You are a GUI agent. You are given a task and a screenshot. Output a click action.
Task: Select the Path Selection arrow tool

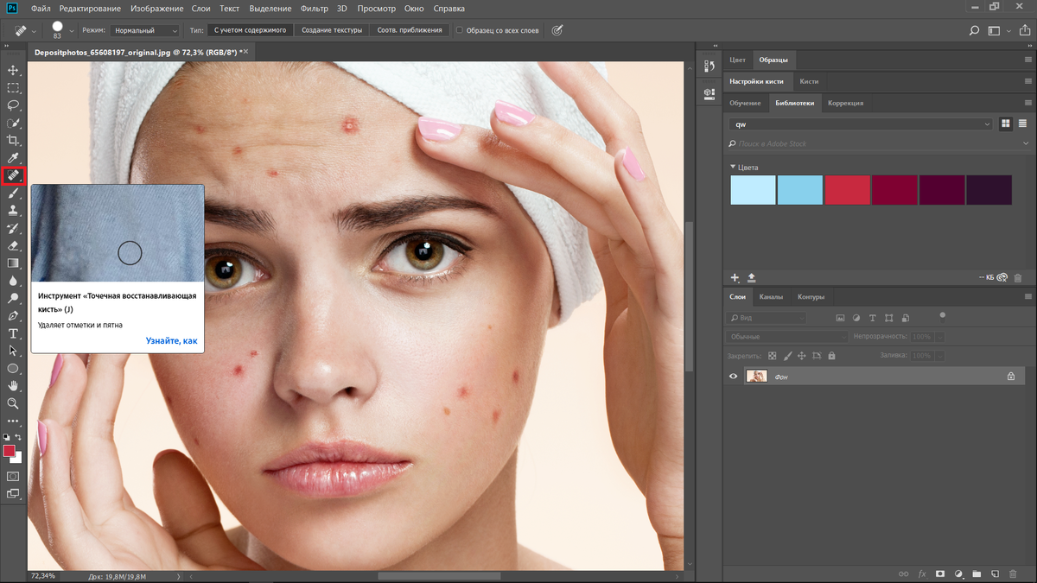click(x=13, y=351)
